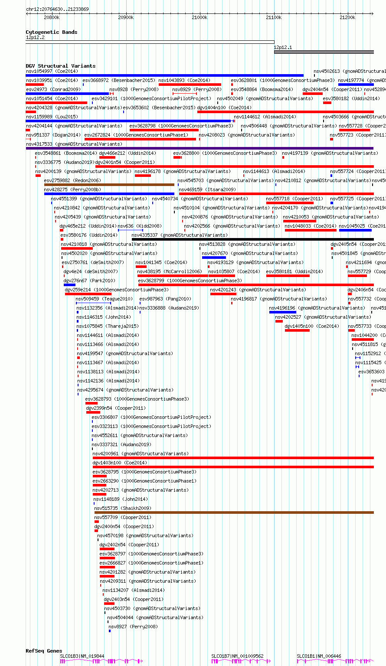Click nsv8929 (Perry2008) label
The image size is (386, 666).
(197, 89)
